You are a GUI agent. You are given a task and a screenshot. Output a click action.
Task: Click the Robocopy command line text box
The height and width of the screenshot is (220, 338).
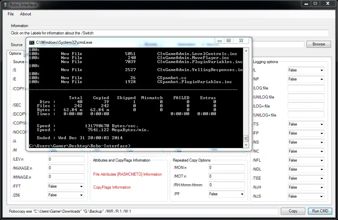[143, 211]
